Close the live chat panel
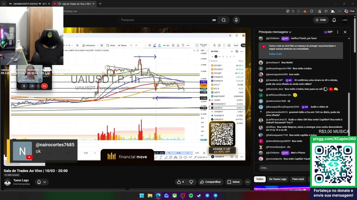The image size is (357, 200). pos(345,32)
